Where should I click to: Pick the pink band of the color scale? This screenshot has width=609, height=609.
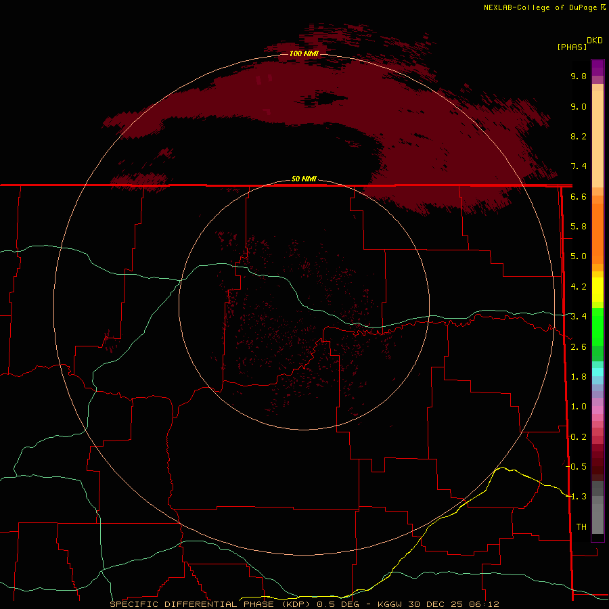(x=597, y=410)
